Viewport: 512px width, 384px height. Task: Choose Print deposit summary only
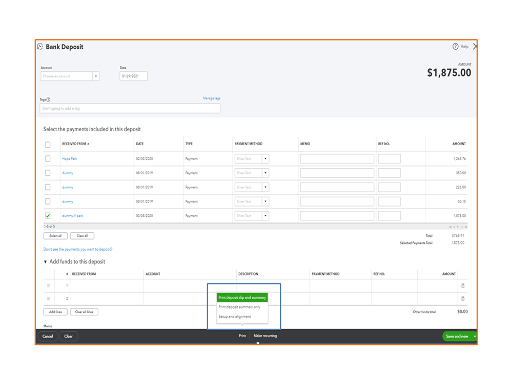tap(239, 307)
